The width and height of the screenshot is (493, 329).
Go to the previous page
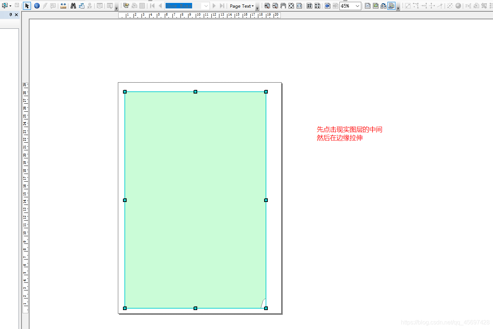click(160, 6)
